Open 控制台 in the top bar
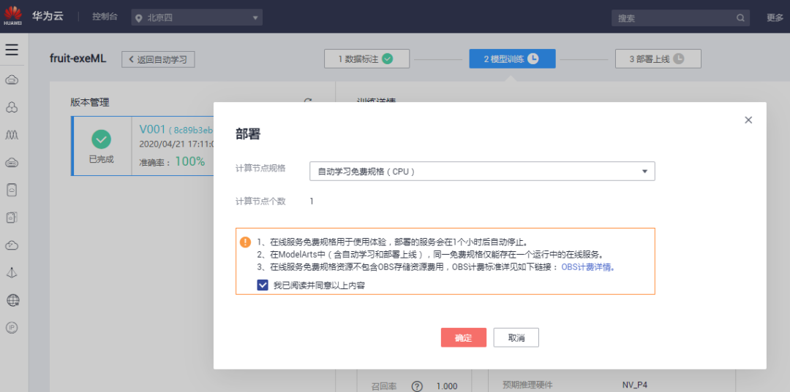This screenshot has height=392, width=790. click(105, 17)
